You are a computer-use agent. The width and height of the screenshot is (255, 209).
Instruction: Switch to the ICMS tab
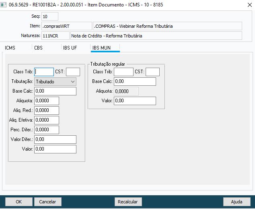click(x=10, y=48)
